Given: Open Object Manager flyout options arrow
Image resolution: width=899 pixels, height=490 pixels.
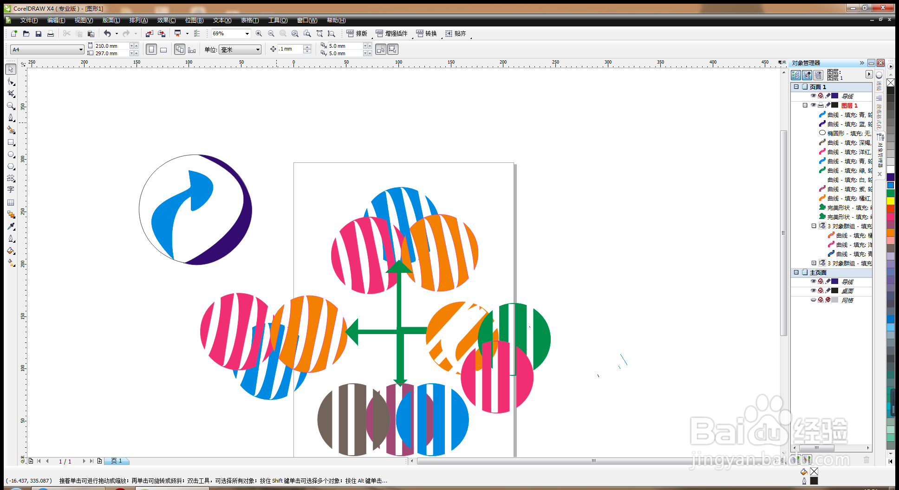Looking at the screenshot, I should 869,74.
